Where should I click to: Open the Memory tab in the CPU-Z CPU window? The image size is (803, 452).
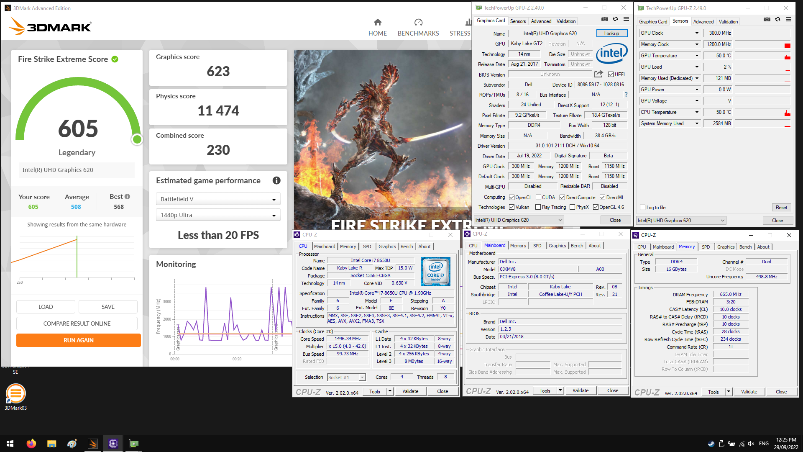(x=348, y=247)
